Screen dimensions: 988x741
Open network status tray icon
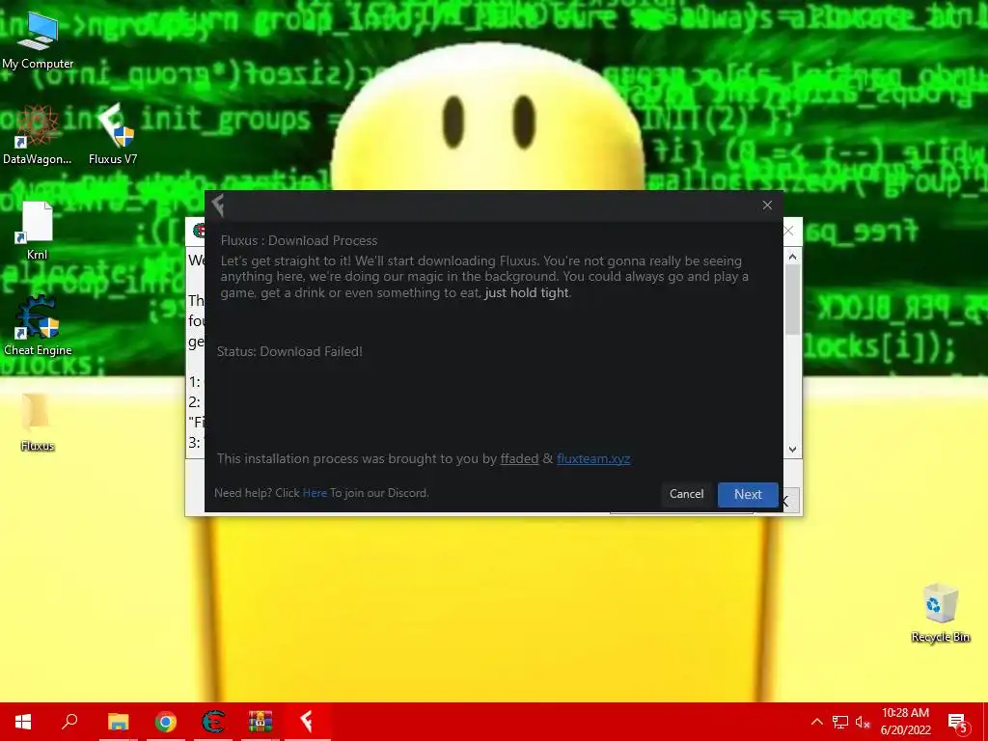point(840,722)
